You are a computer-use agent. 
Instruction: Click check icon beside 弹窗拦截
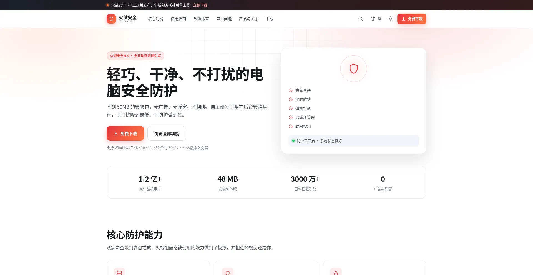pyautogui.click(x=291, y=109)
